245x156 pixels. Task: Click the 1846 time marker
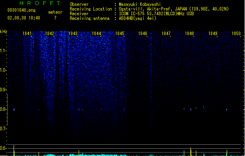pos(143,34)
